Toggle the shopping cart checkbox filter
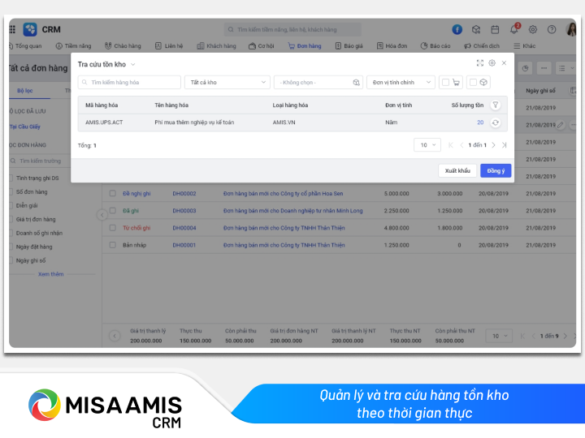The width and height of the screenshot is (585, 438). 445,82
